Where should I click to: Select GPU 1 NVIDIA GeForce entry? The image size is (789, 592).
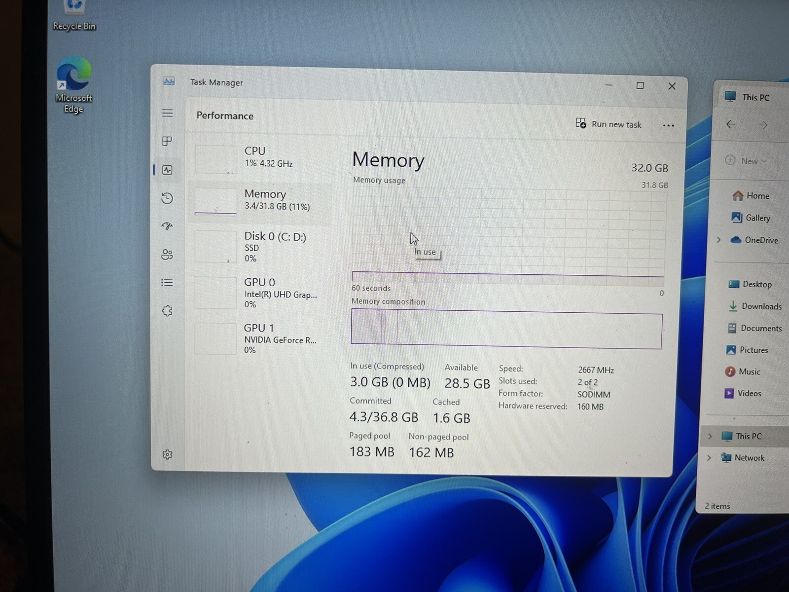(260, 338)
